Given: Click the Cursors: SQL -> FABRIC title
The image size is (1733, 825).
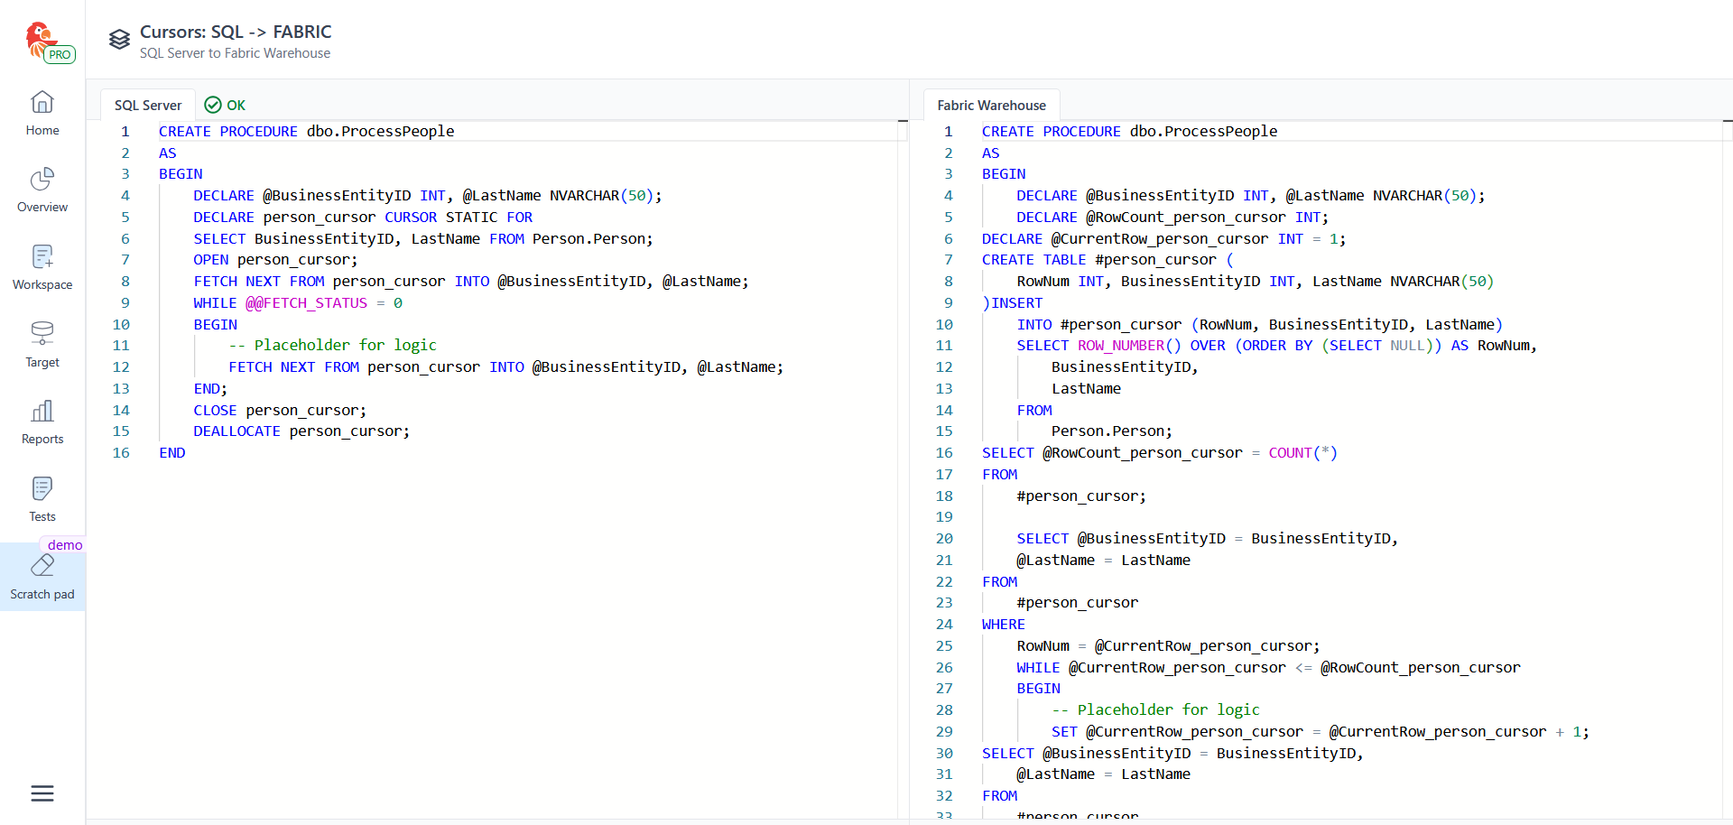Looking at the screenshot, I should coord(236,32).
